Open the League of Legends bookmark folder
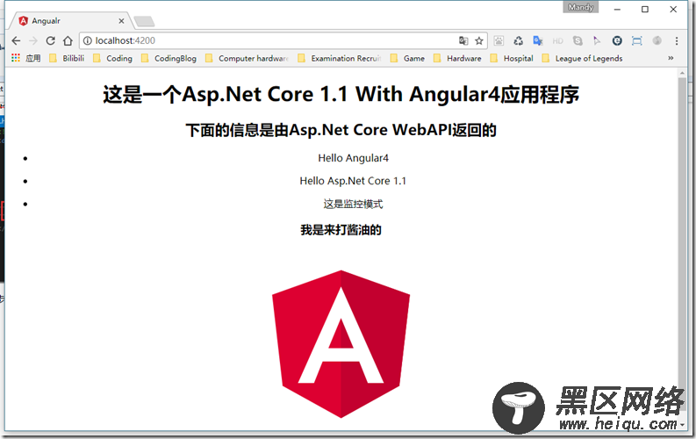696x439 pixels. [582, 58]
